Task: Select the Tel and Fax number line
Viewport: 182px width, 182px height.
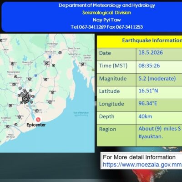Action: pos(107,27)
